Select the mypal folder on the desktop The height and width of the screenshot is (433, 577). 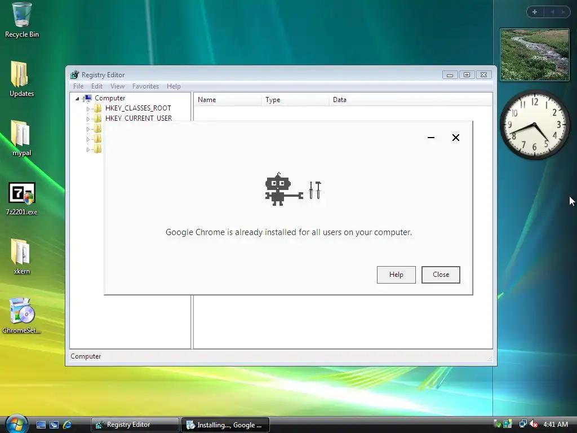[21, 138]
